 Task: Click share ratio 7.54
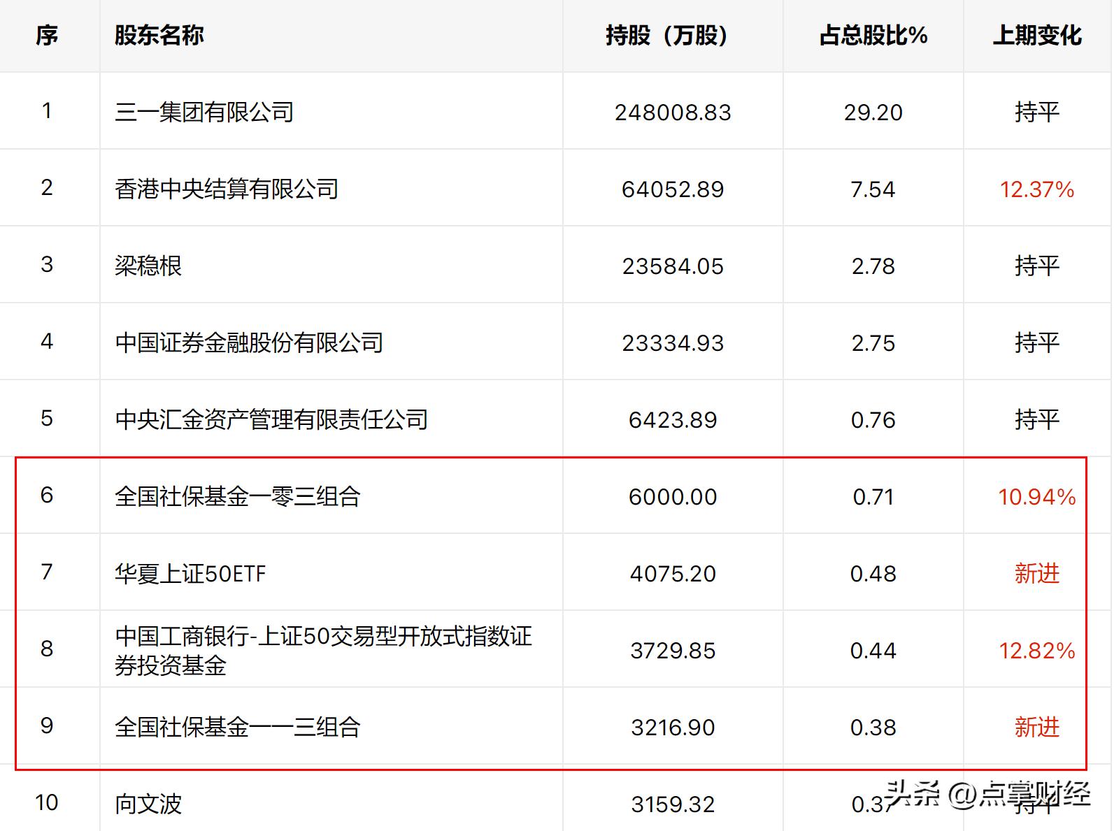[873, 189]
